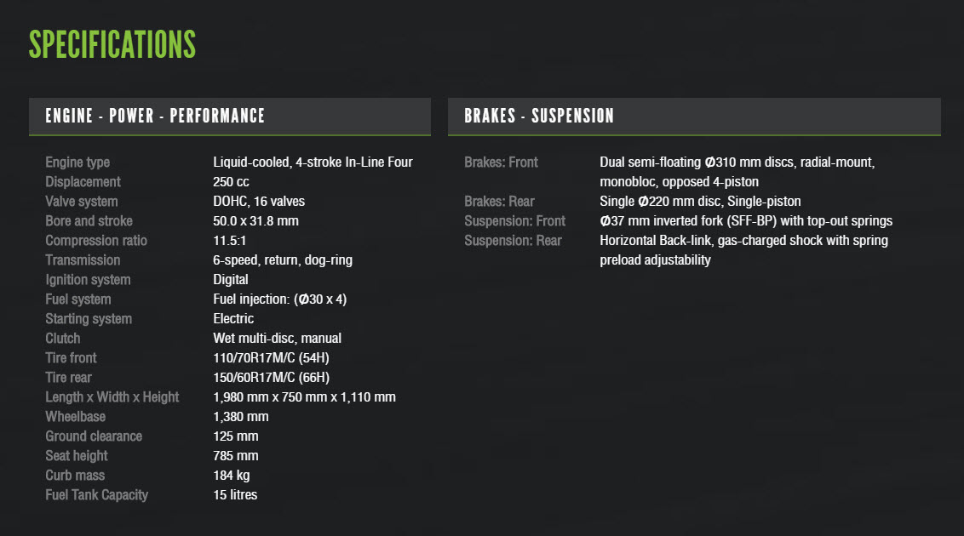Click the Fuel injection value text
The height and width of the screenshot is (536, 964).
pyautogui.click(x=279, y=299)
